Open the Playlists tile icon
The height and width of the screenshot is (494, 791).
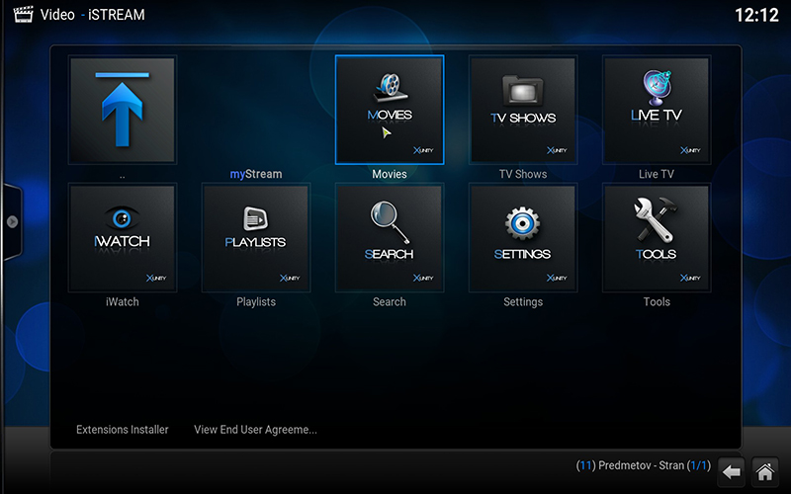[x=255, y=237]
